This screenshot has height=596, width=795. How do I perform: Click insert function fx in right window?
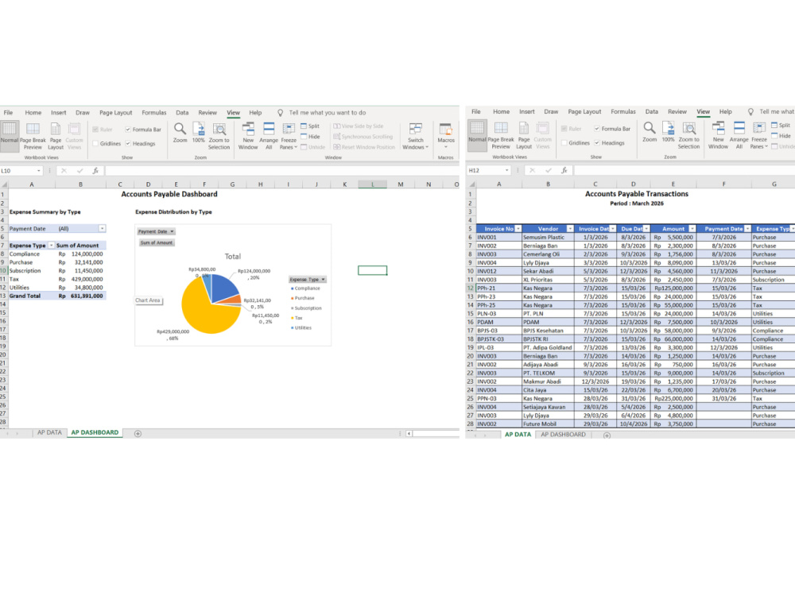click(x=564, y=170)
